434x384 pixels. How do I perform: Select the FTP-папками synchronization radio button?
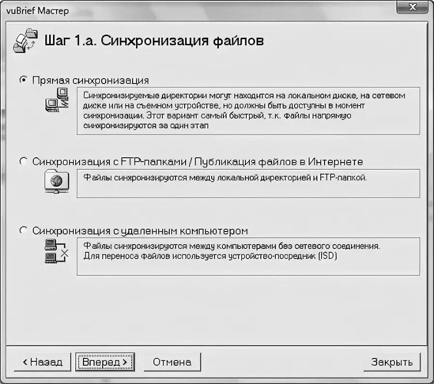23,161
